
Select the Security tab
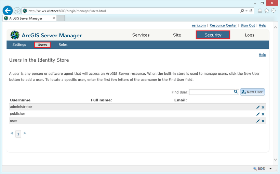click(213, 35)
